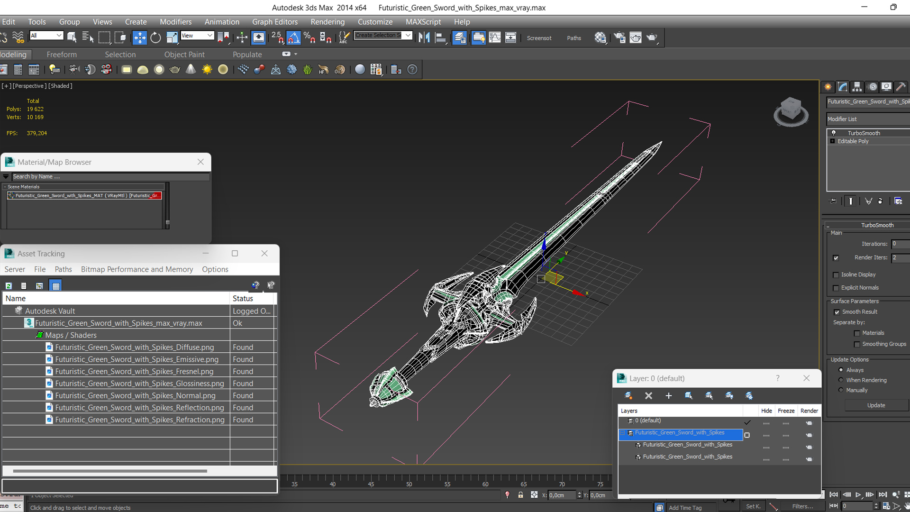Toggle the Percent Snap icon
This screenshot has width=910, height=512.
click(309, 37)
